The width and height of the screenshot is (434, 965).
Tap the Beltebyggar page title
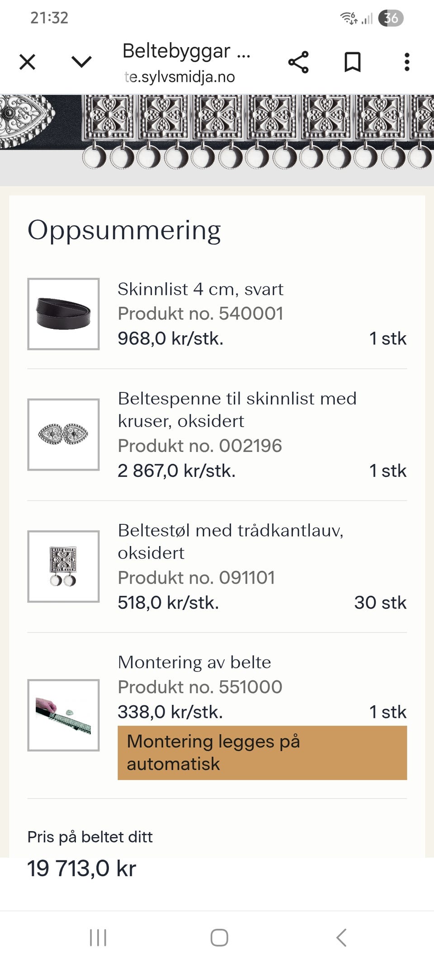[x=186, y=51]
